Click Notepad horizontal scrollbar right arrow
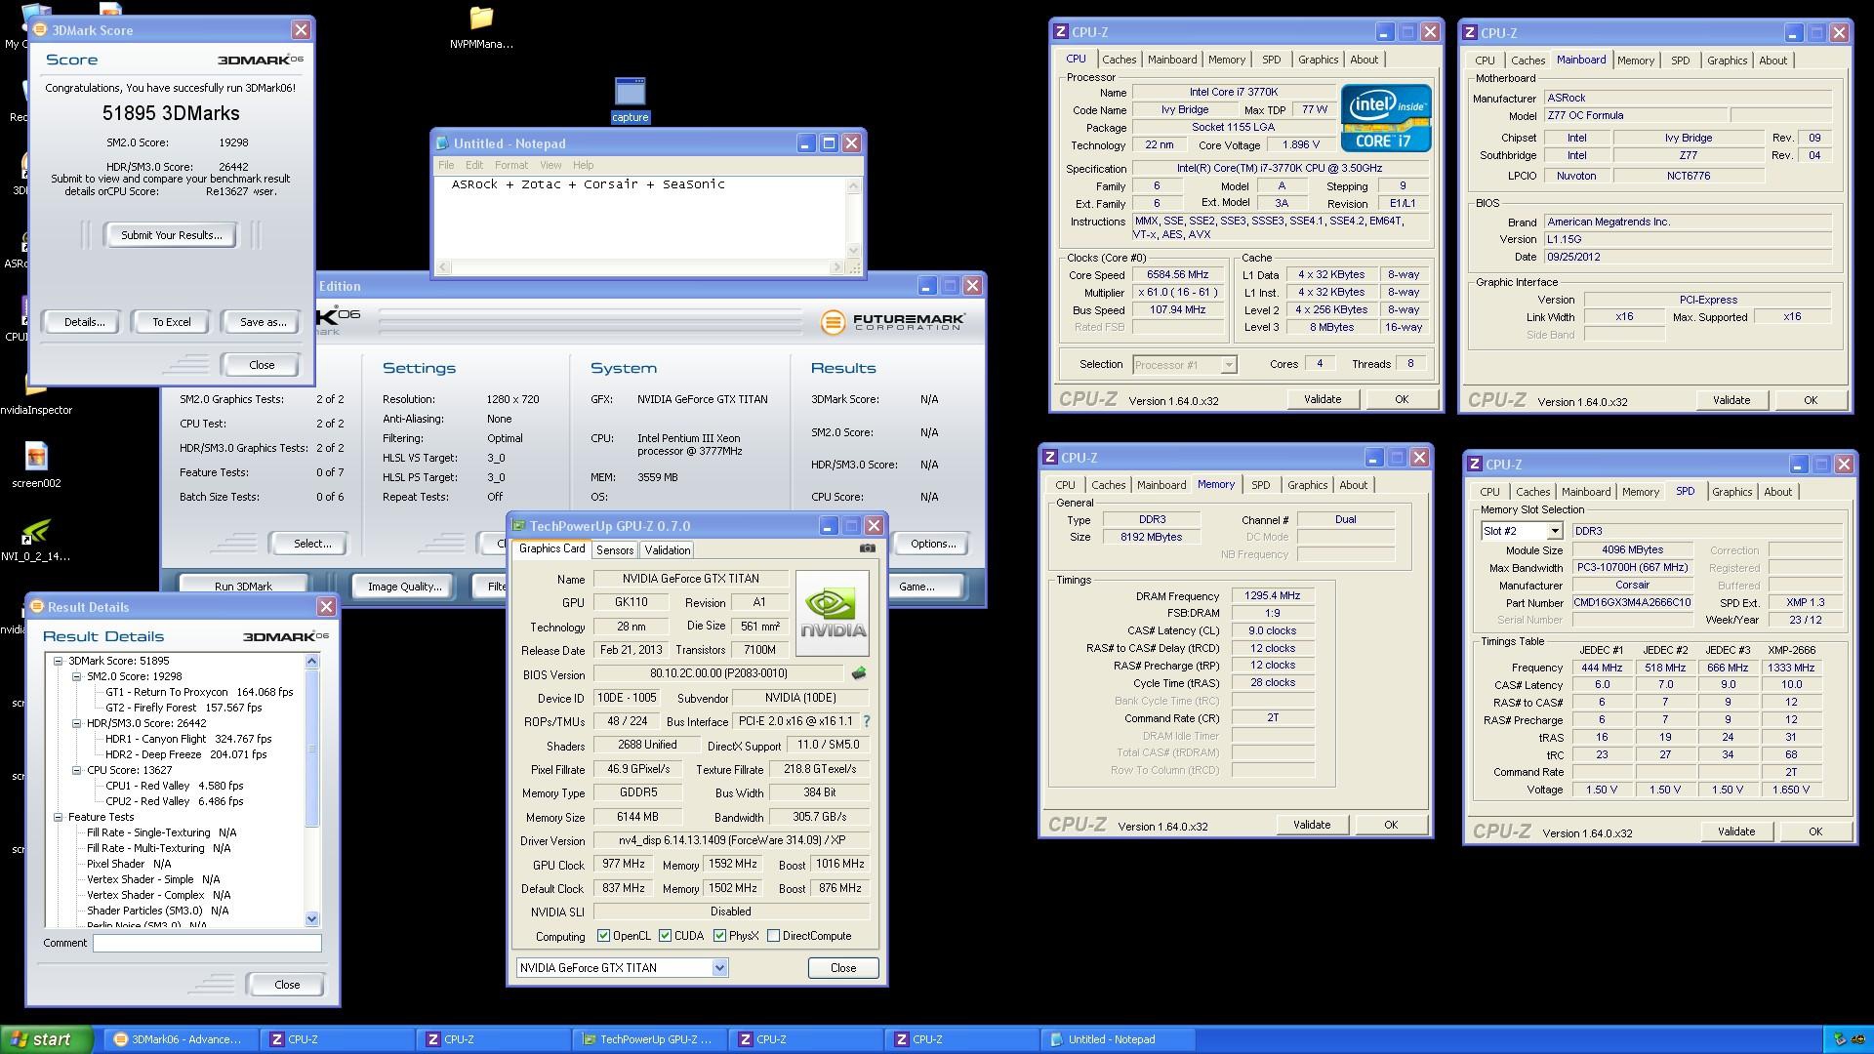The image size is (1874, 1054). 836,266
